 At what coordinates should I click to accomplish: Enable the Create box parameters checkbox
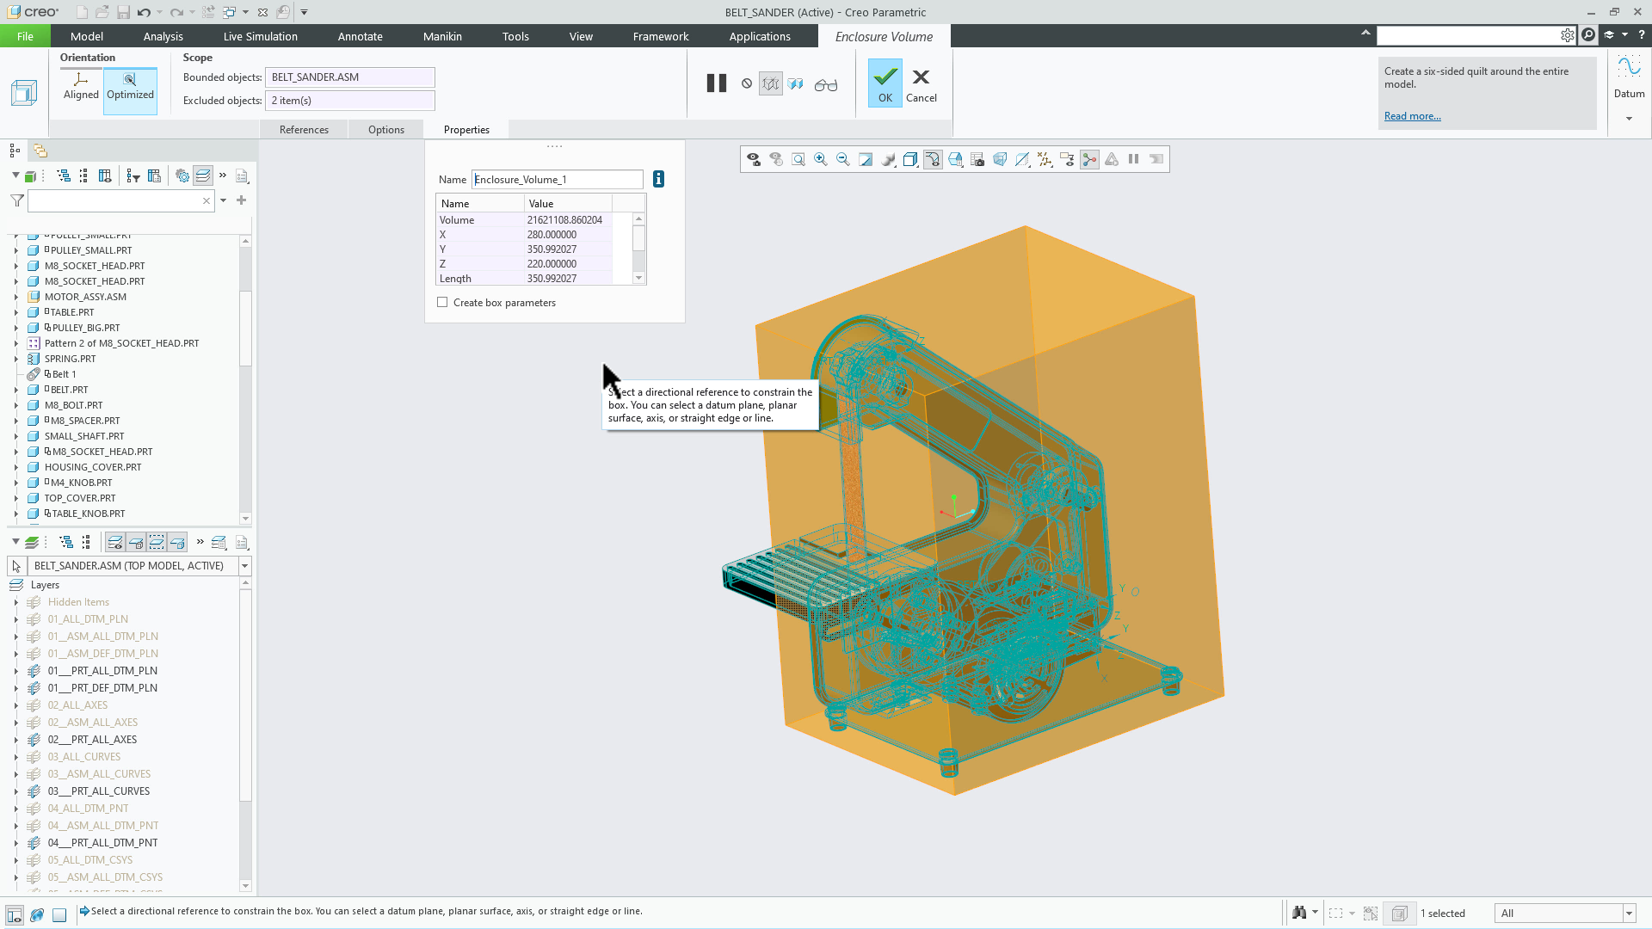click(442, 302)
